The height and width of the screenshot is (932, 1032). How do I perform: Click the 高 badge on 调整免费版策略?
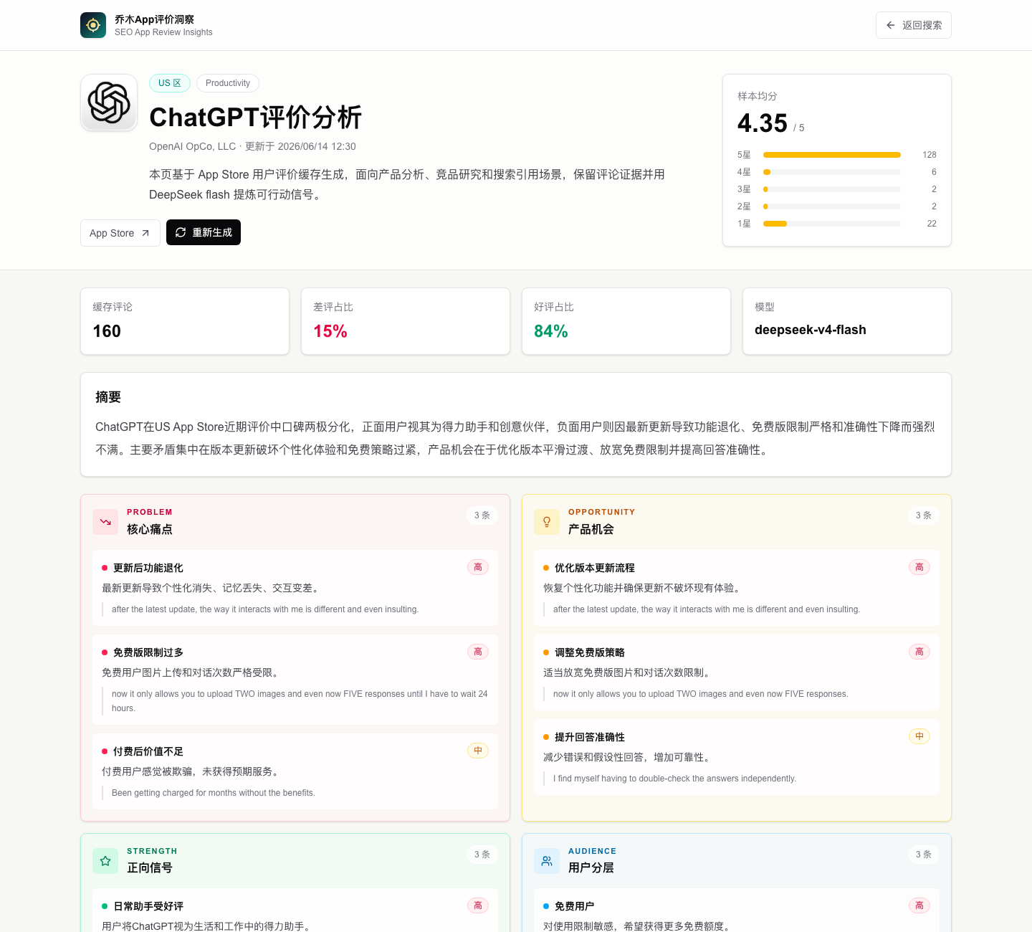point(919,652)
